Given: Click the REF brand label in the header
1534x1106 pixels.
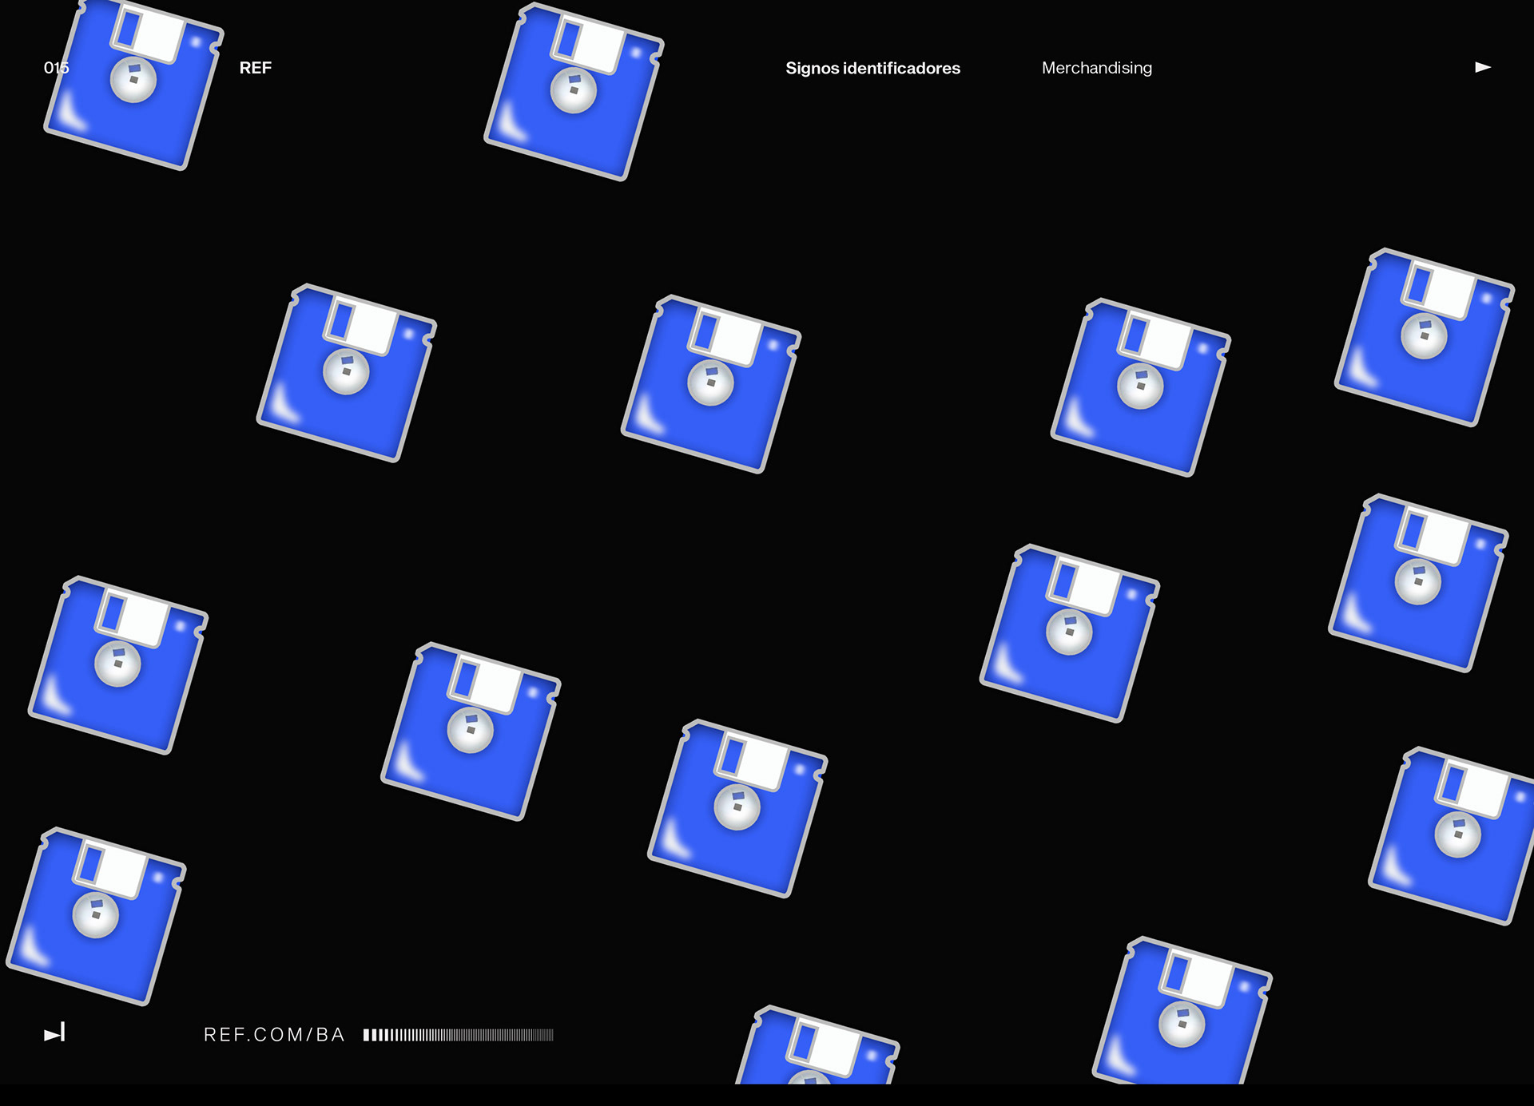Looking at the screenshot, I should 256,69.
